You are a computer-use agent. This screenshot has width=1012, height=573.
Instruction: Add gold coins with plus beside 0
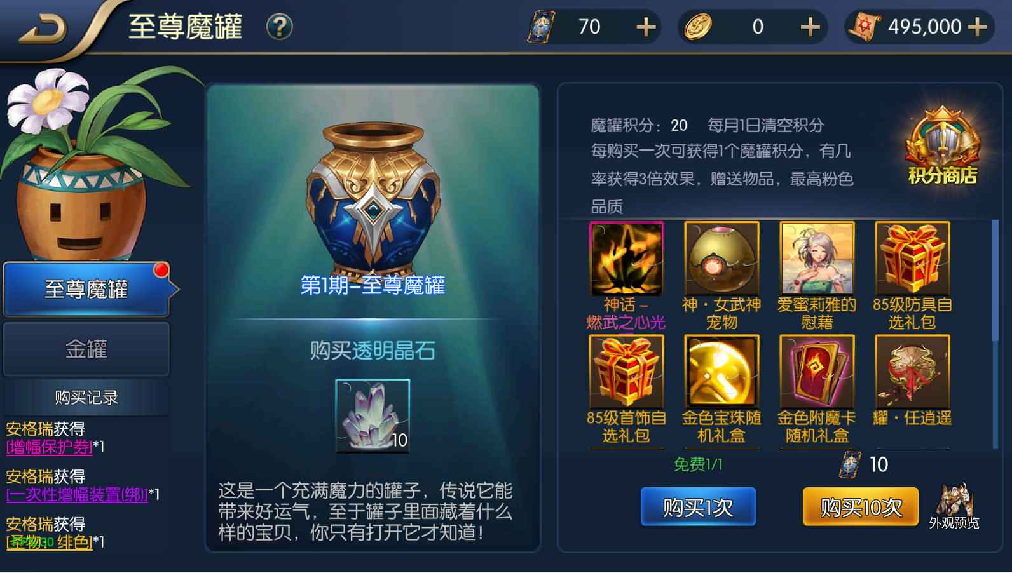pyautogui.click(x=810, y=27)
